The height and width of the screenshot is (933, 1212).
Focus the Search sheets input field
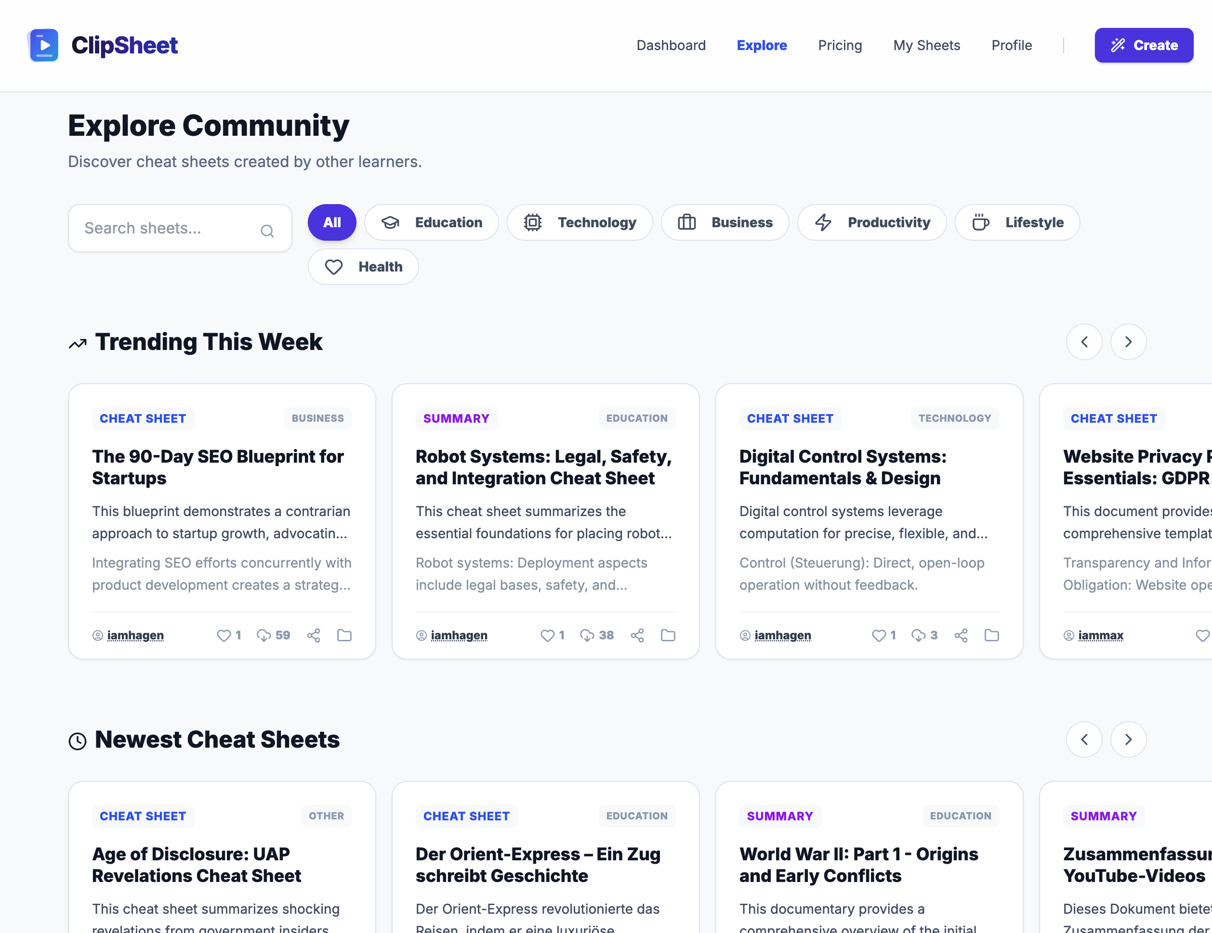pyautogui.click(x=167, y=228)
